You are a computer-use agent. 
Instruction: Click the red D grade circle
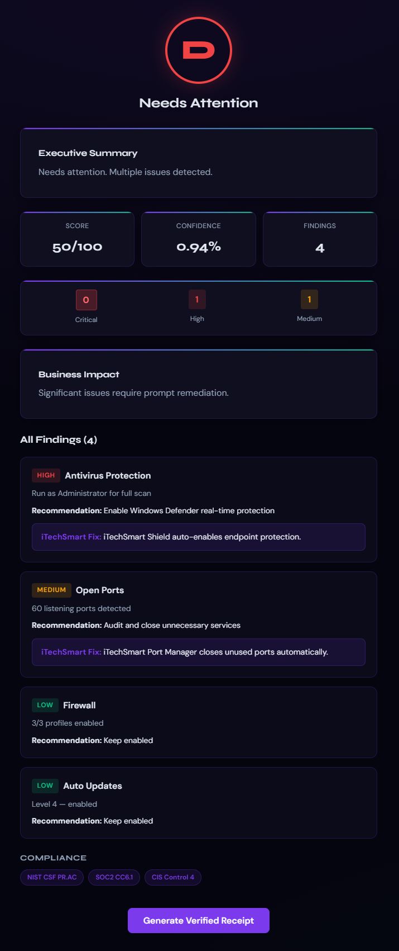(x=199, y=50)
